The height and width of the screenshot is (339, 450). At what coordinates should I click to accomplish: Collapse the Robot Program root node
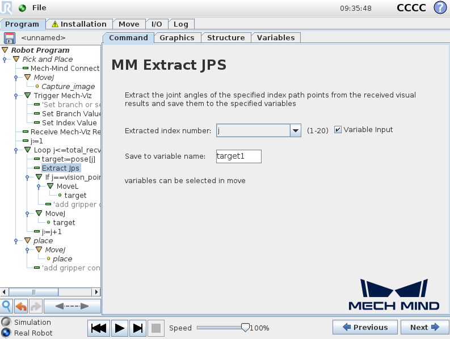click(x=5, y=50)
